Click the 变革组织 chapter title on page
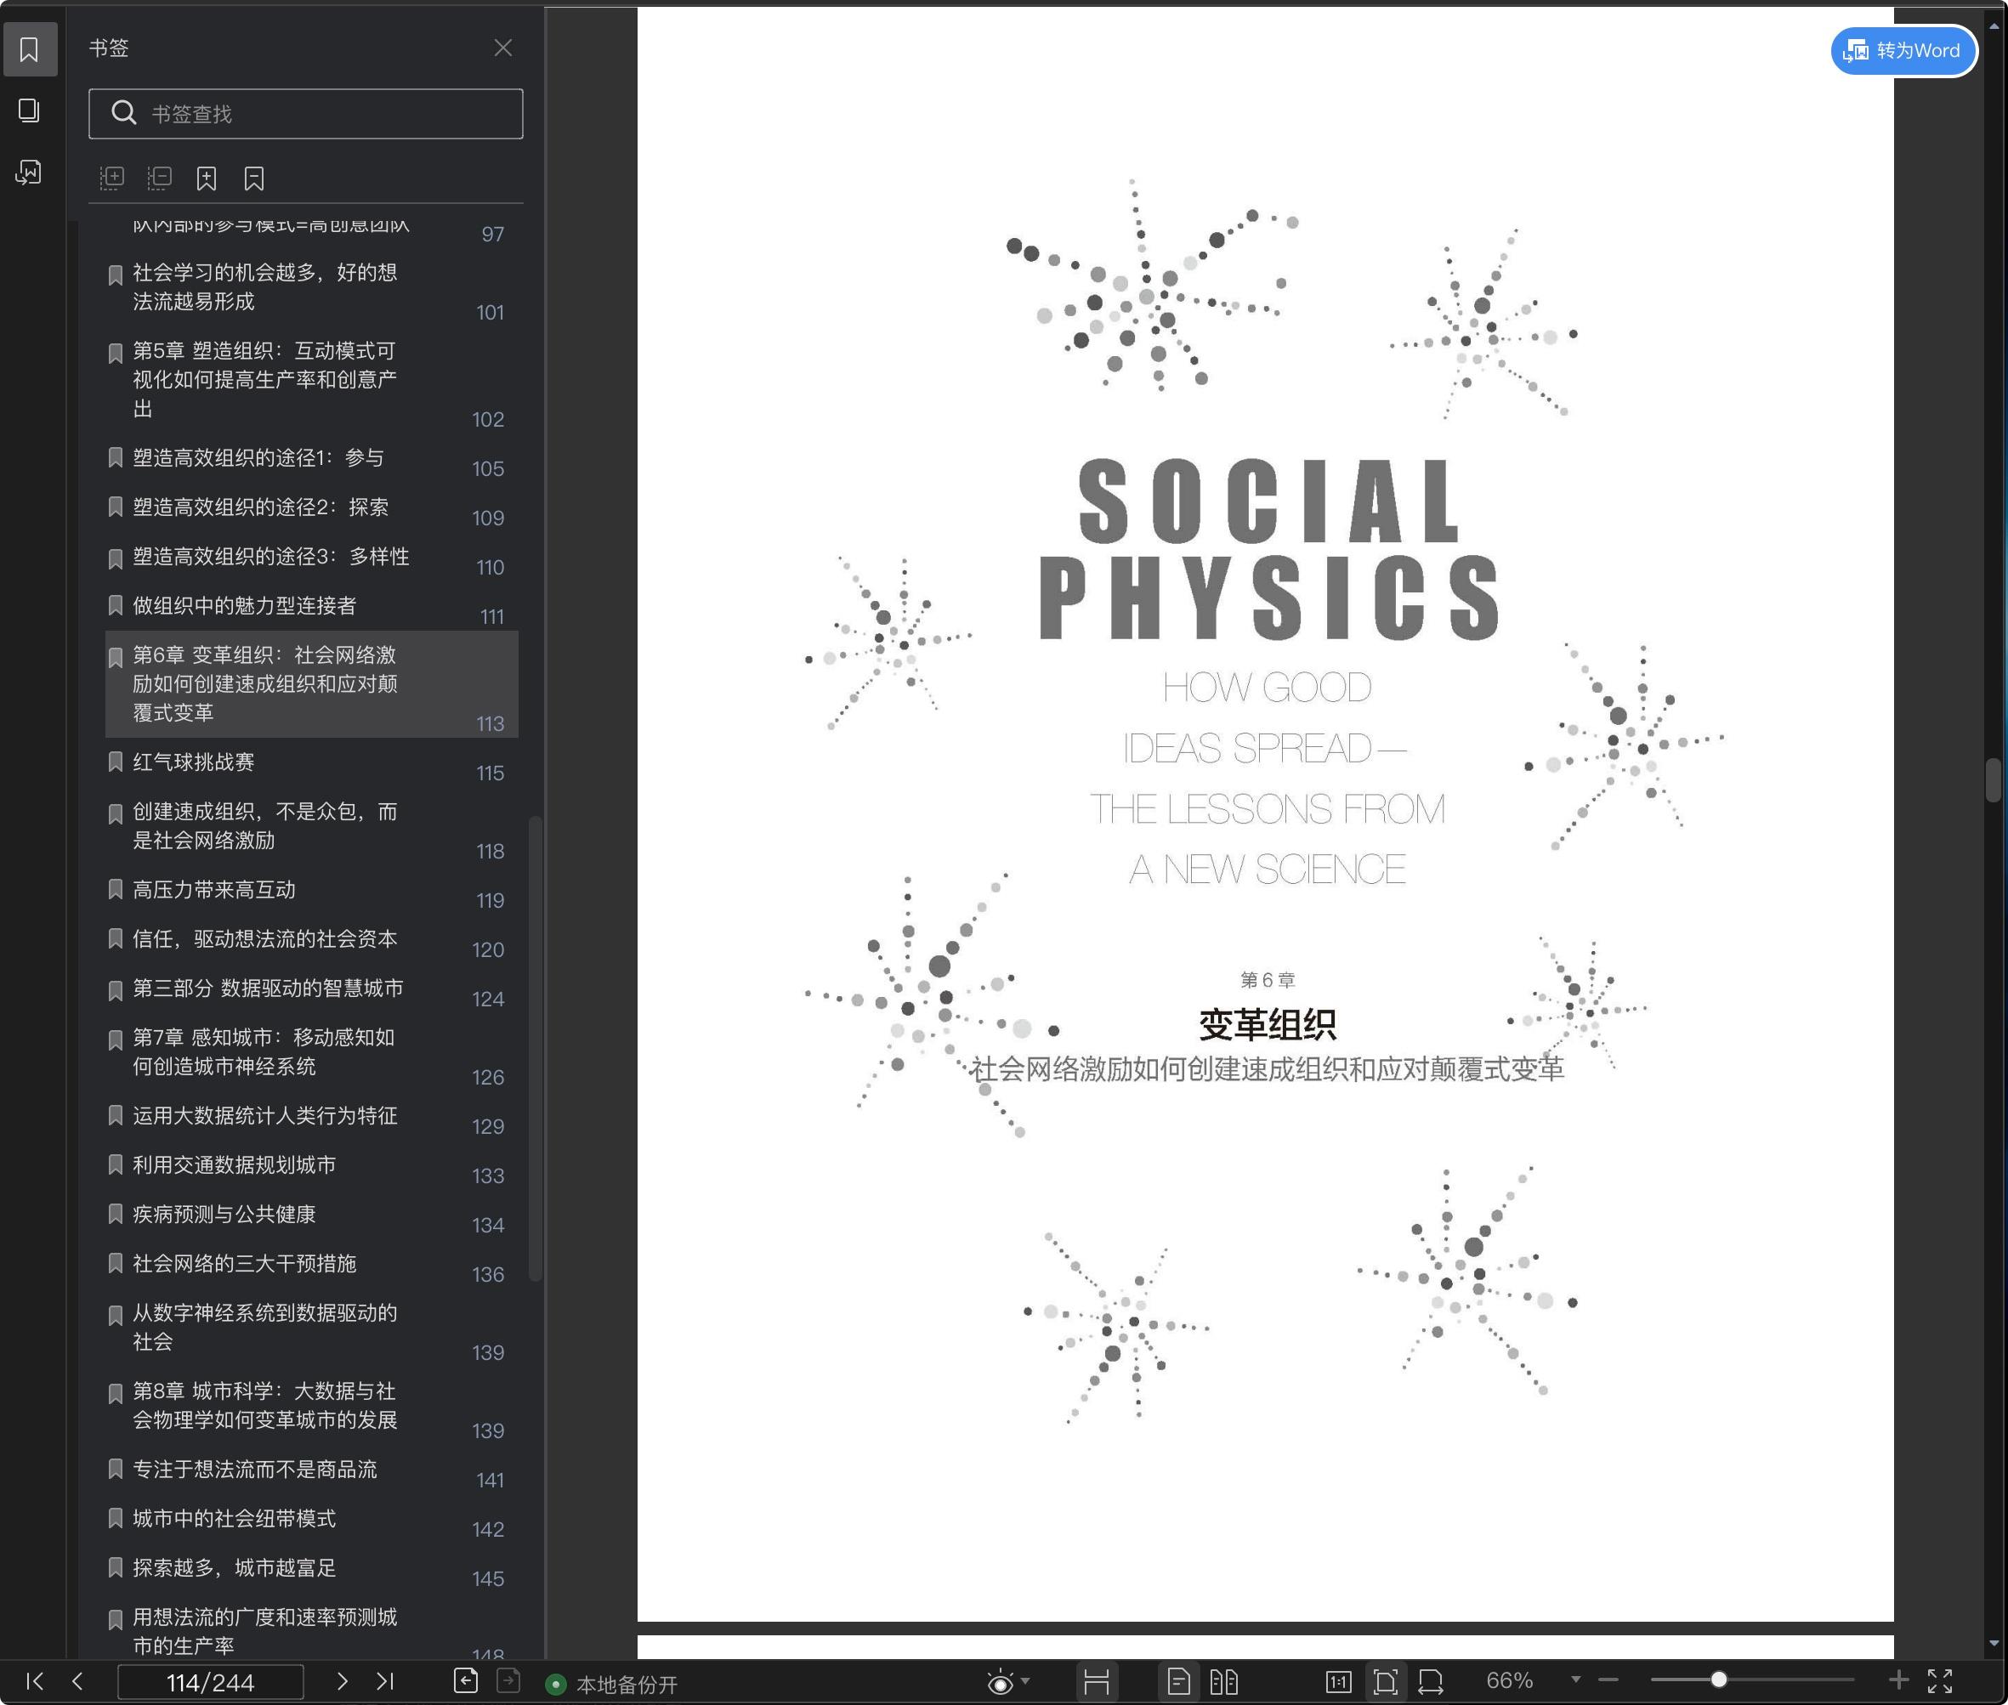 pos(1267,1024)
